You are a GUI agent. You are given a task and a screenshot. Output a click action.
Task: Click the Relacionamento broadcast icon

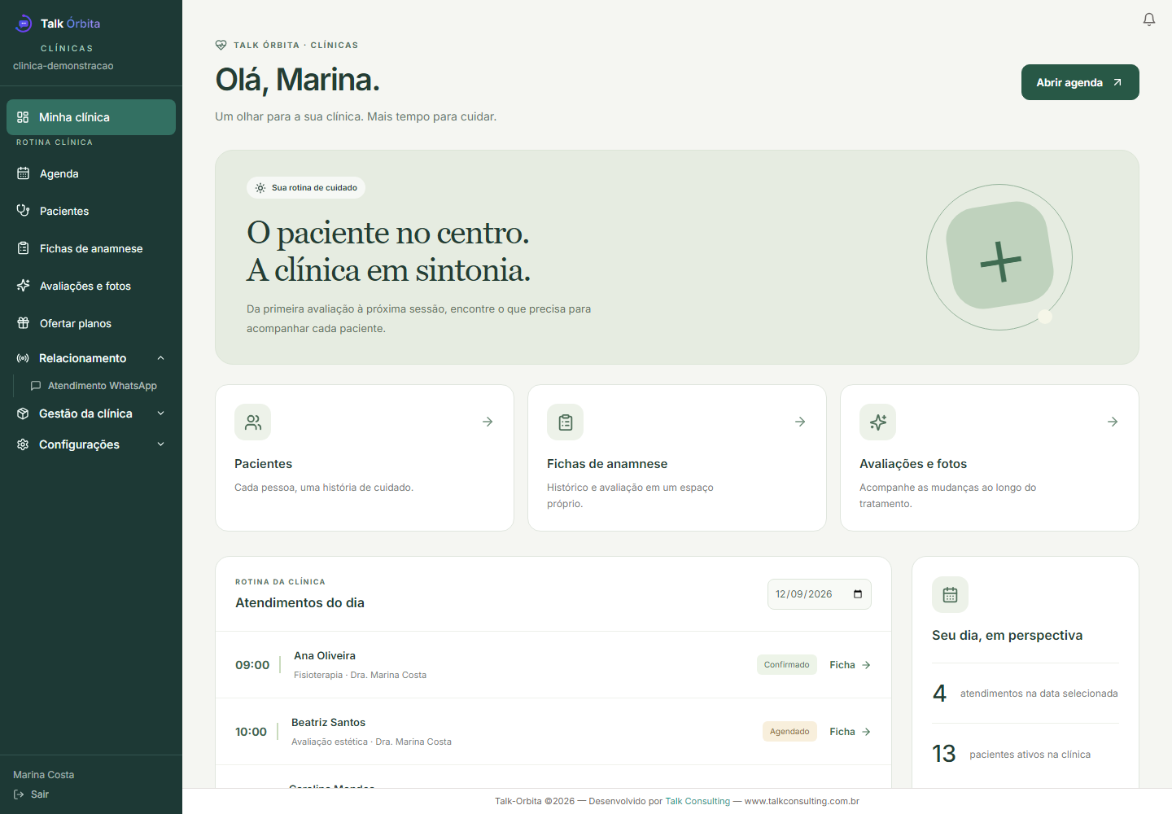(x=23, y=358)
